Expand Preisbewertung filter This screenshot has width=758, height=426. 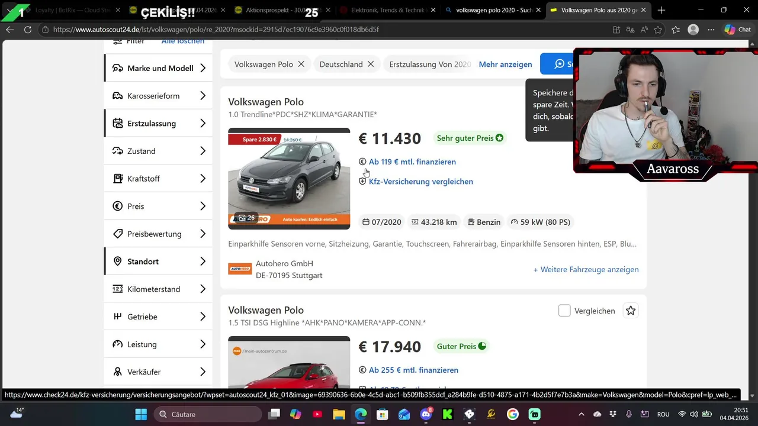[158, 234]
